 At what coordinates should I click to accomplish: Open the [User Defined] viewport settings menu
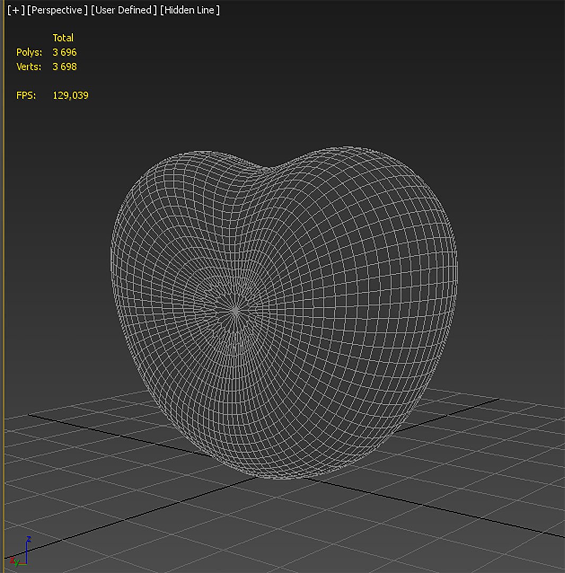[x=124, y=10]
